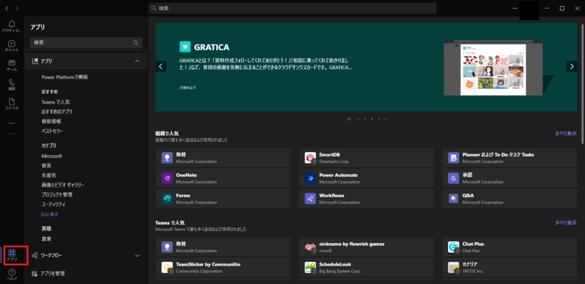Open the Forms app icon
Image resolution: width=585 pixels, height=284 pixels.
pos(167,199)
